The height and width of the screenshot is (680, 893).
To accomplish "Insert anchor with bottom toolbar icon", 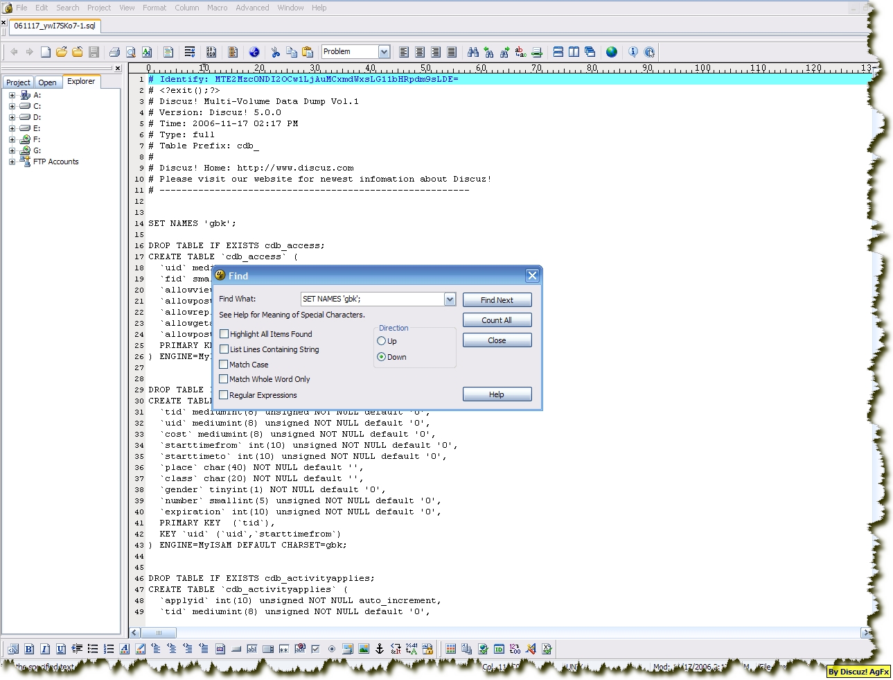I will (380, 649).
